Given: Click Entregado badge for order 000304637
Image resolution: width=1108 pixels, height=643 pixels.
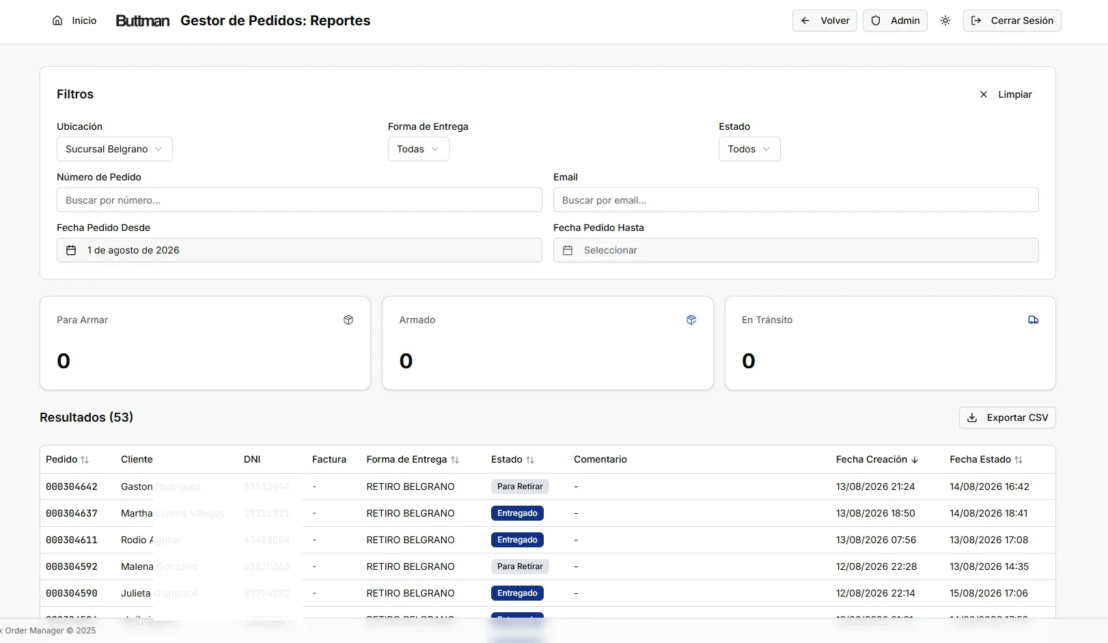Looking at the screenshot, I should click(x=517, y=513).
